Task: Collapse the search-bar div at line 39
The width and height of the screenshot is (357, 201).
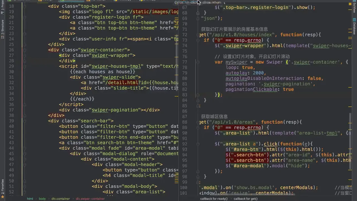Action: click(x=24, y=121)
